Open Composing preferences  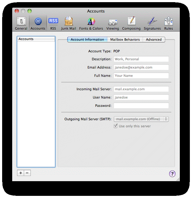point(131,23)
